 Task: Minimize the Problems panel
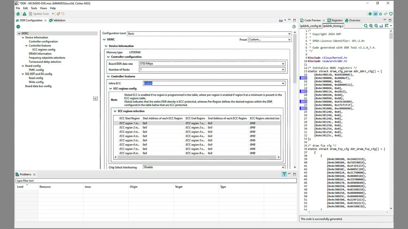click(x=289, y=174)
